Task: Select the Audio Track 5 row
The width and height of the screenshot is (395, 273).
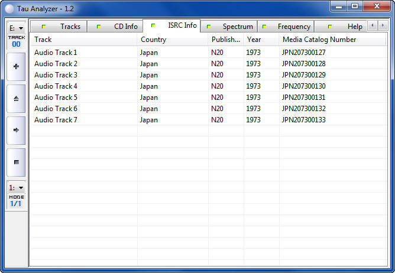Action: coord(56,97)
